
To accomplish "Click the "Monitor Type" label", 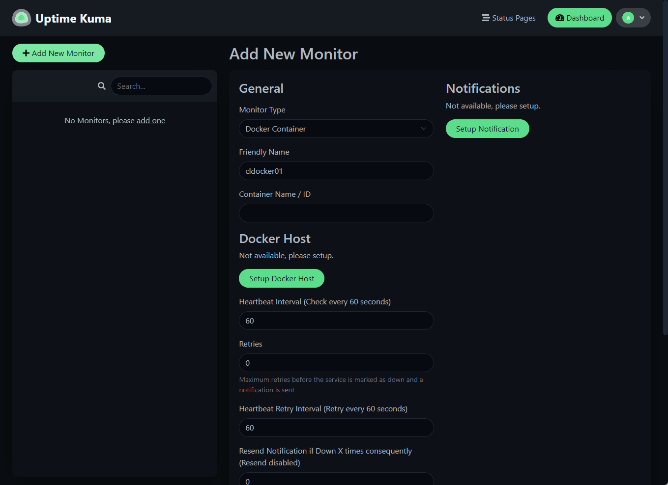I will (262, 109).
